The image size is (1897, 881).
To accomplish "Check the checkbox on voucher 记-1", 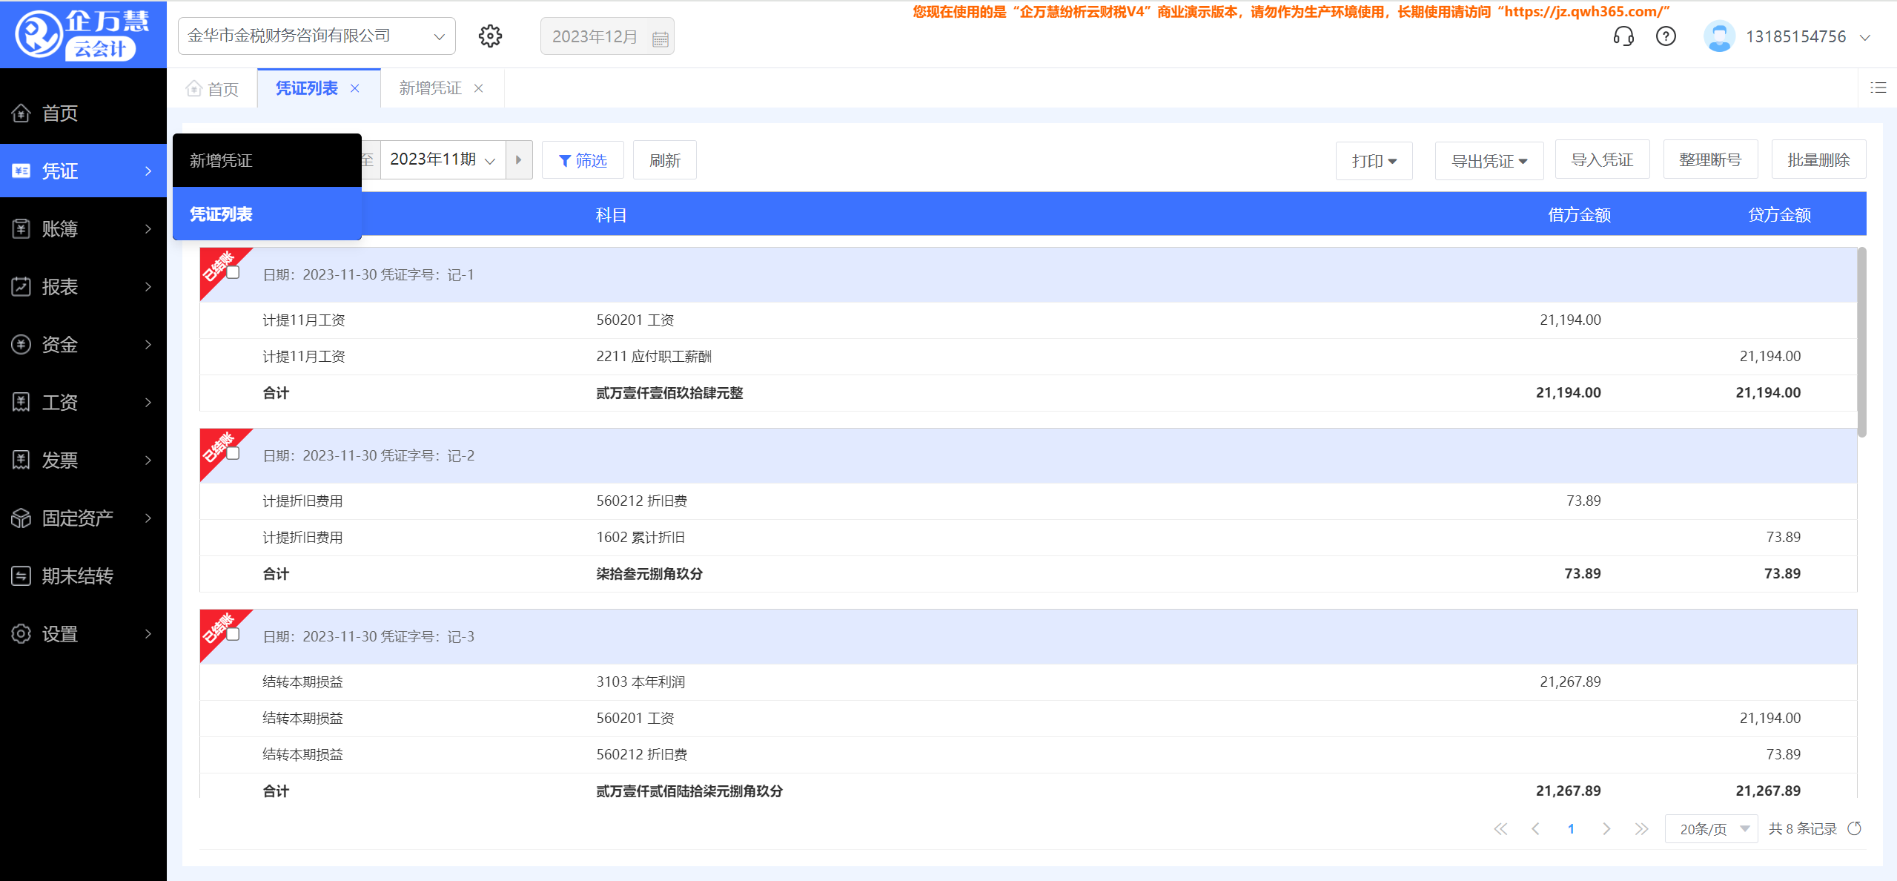I will 234,273.
